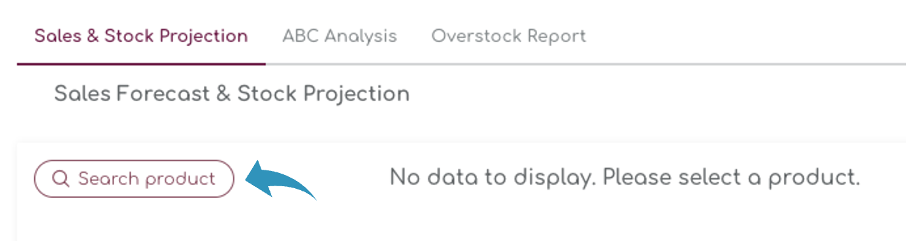Click the "No data to display" message

click(x=625, y=177)
